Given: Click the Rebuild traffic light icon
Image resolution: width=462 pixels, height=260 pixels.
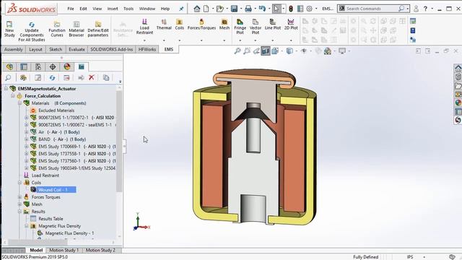Looking at the screenshot, I should 290,9.
